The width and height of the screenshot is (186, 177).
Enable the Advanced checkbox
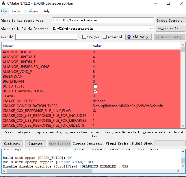[x=105, y=37]
